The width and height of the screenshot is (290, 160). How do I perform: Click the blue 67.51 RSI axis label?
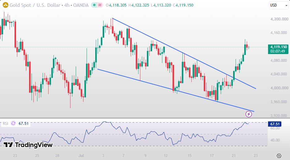point(275,124)
